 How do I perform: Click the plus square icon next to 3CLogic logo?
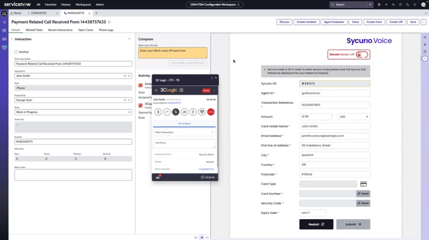pyautogui.click(x=181, y=90)
